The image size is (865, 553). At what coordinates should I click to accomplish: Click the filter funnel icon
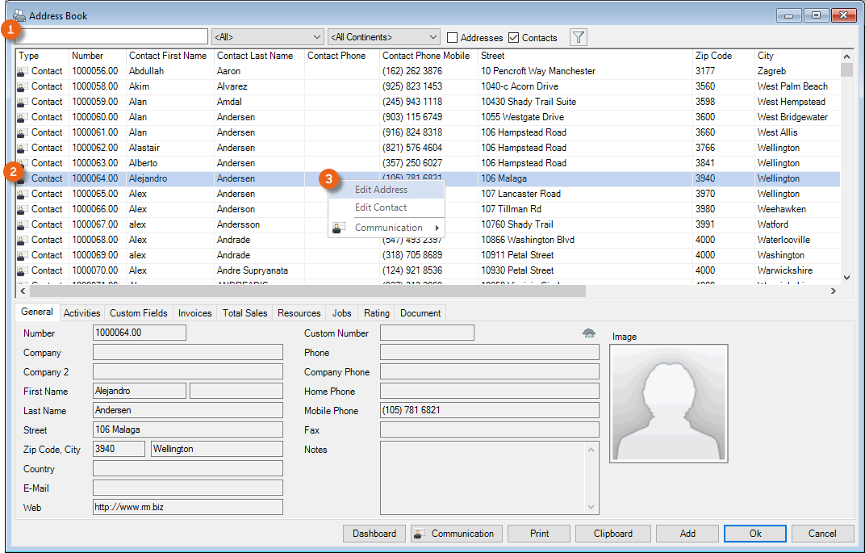(x=579, y=37)
